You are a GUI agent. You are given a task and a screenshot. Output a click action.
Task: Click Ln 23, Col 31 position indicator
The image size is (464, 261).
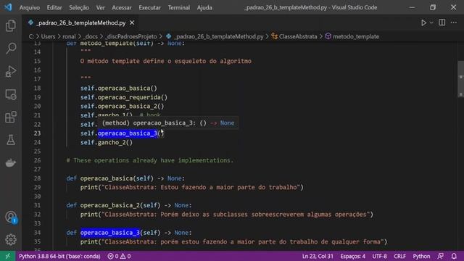pyautogui.click(x=318, y=256)
